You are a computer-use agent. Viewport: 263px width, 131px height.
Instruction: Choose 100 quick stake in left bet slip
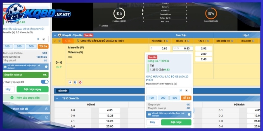tap(7, 47)
